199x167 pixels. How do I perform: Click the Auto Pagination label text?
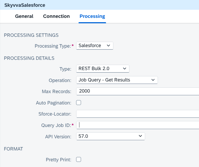coord(54,103)
